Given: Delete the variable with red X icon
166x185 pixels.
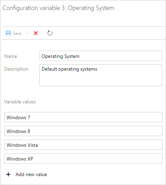Looking at the screenshot, I should [x=36, y=33].
